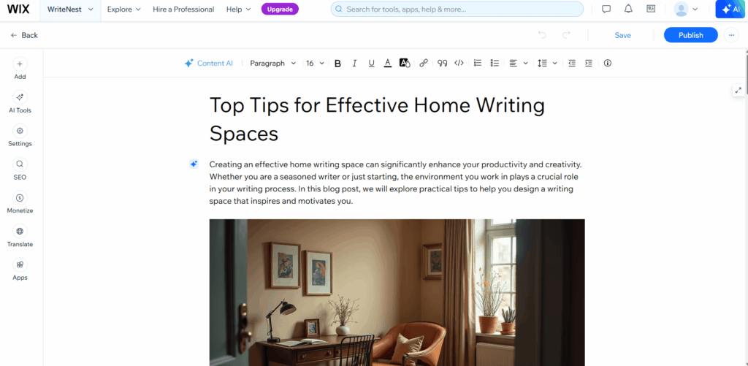
Task: Toggle numbered list
Action: click(478, 63)
